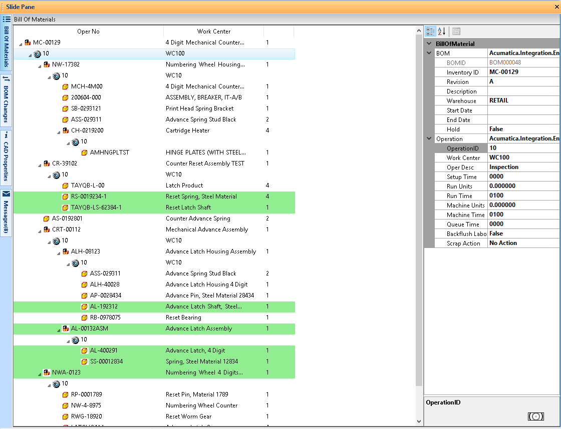
Task: Click the Messages envelope icon
Action: (x=6, y=193)
